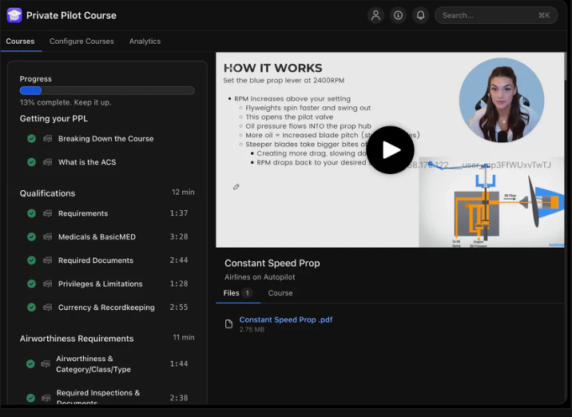The width and height of the screenshot is (572, 417).
Task: Switch to the Configure Courses tab
Action: (81, 42)
